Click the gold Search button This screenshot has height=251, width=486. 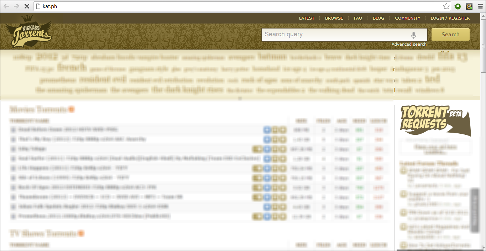[450, 35]
